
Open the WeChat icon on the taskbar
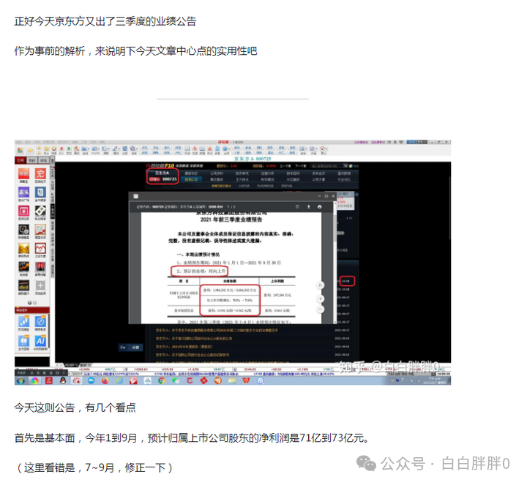(x=176, y=381)
